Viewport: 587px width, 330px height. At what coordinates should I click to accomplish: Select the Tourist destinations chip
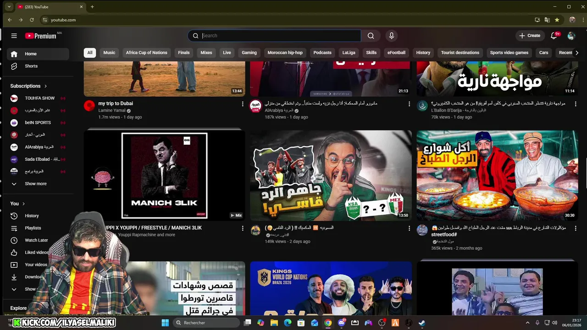coord(460,53)
